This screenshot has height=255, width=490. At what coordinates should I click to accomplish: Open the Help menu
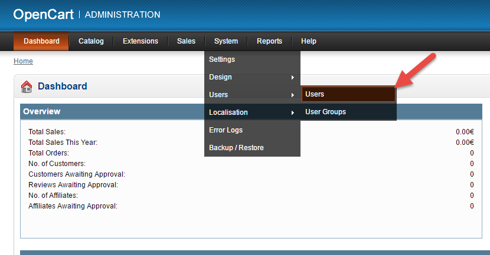pyautogui.click(x=308, y=41)
